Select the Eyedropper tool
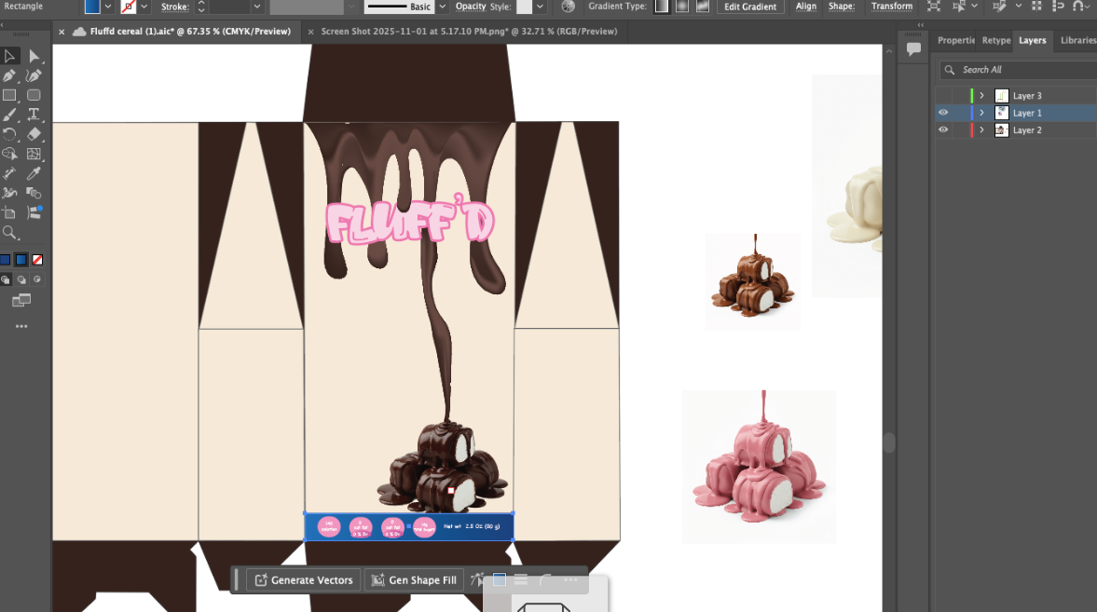 point(34,173)
